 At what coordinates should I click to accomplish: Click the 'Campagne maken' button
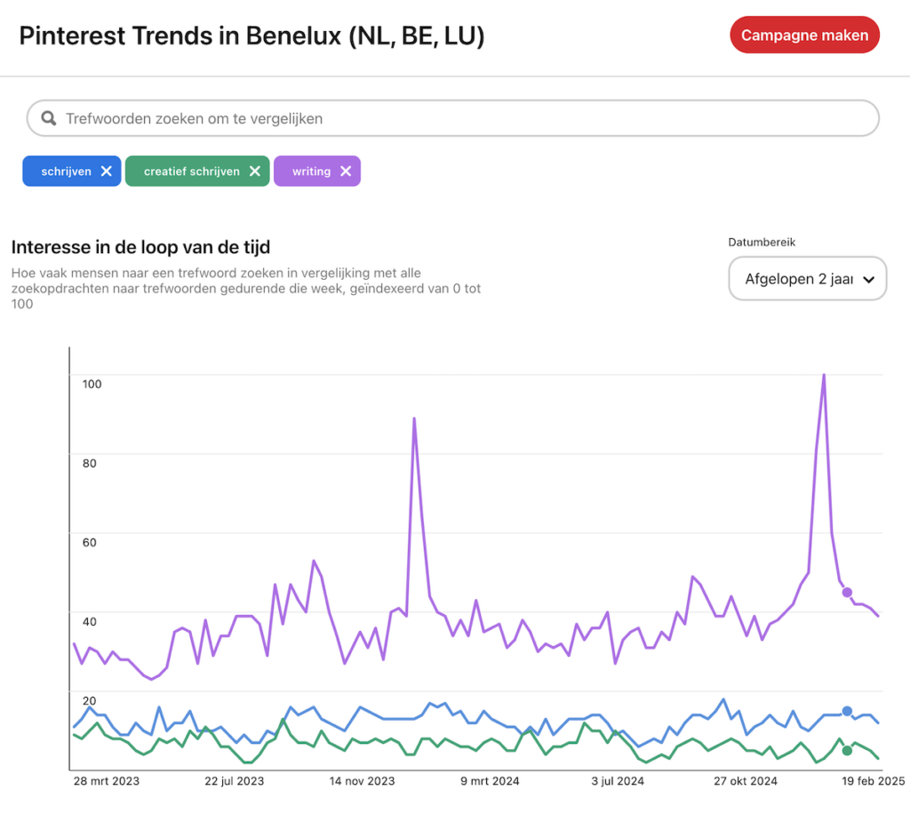tap(805, 36)
